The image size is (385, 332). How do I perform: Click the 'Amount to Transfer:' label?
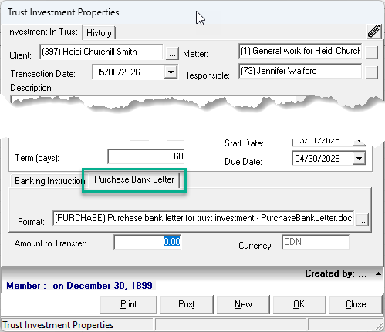[x=50, y=243]
